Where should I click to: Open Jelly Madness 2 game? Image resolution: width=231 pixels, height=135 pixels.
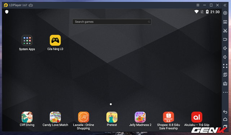(140, 117)
